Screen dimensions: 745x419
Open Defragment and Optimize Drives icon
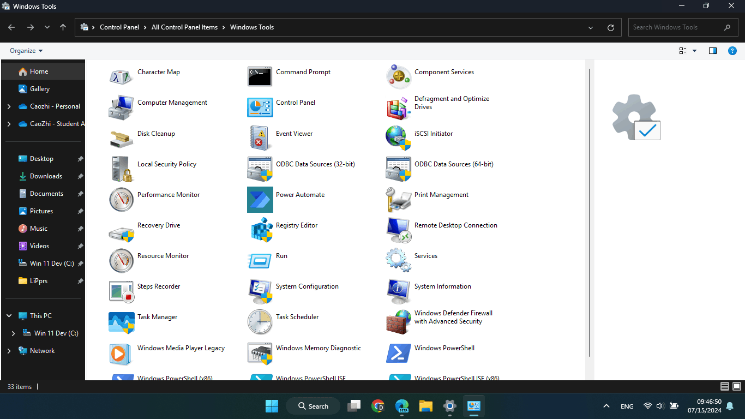click(x=398, y=108)
